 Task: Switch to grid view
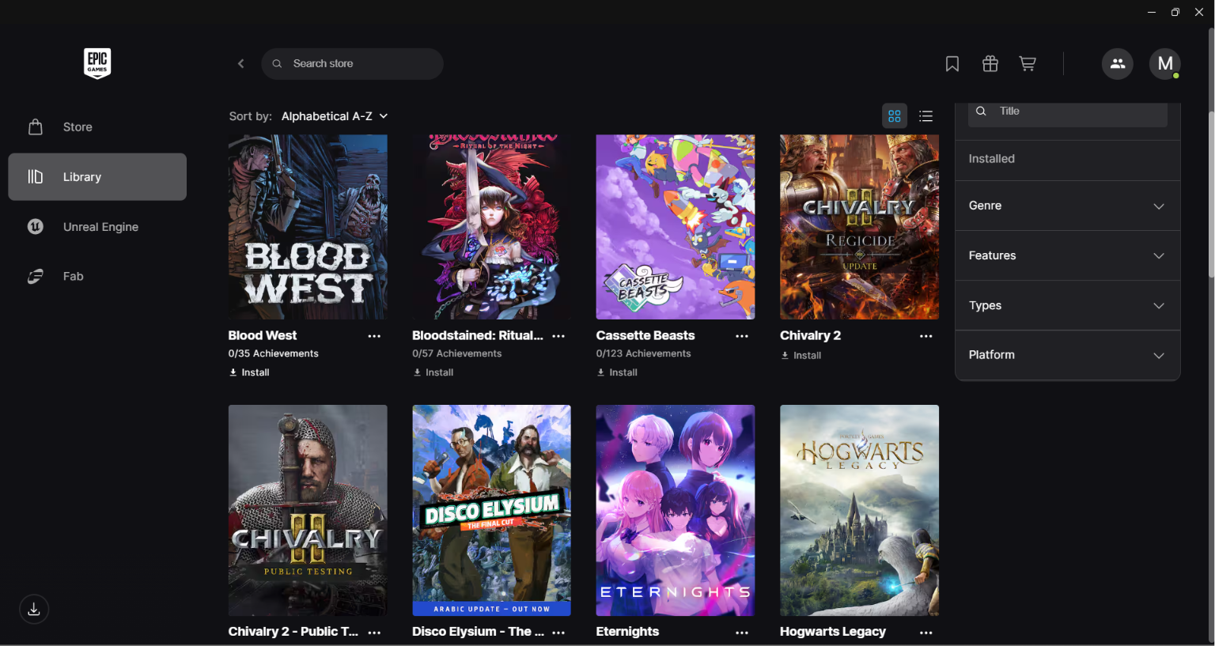tap(895, 116)
